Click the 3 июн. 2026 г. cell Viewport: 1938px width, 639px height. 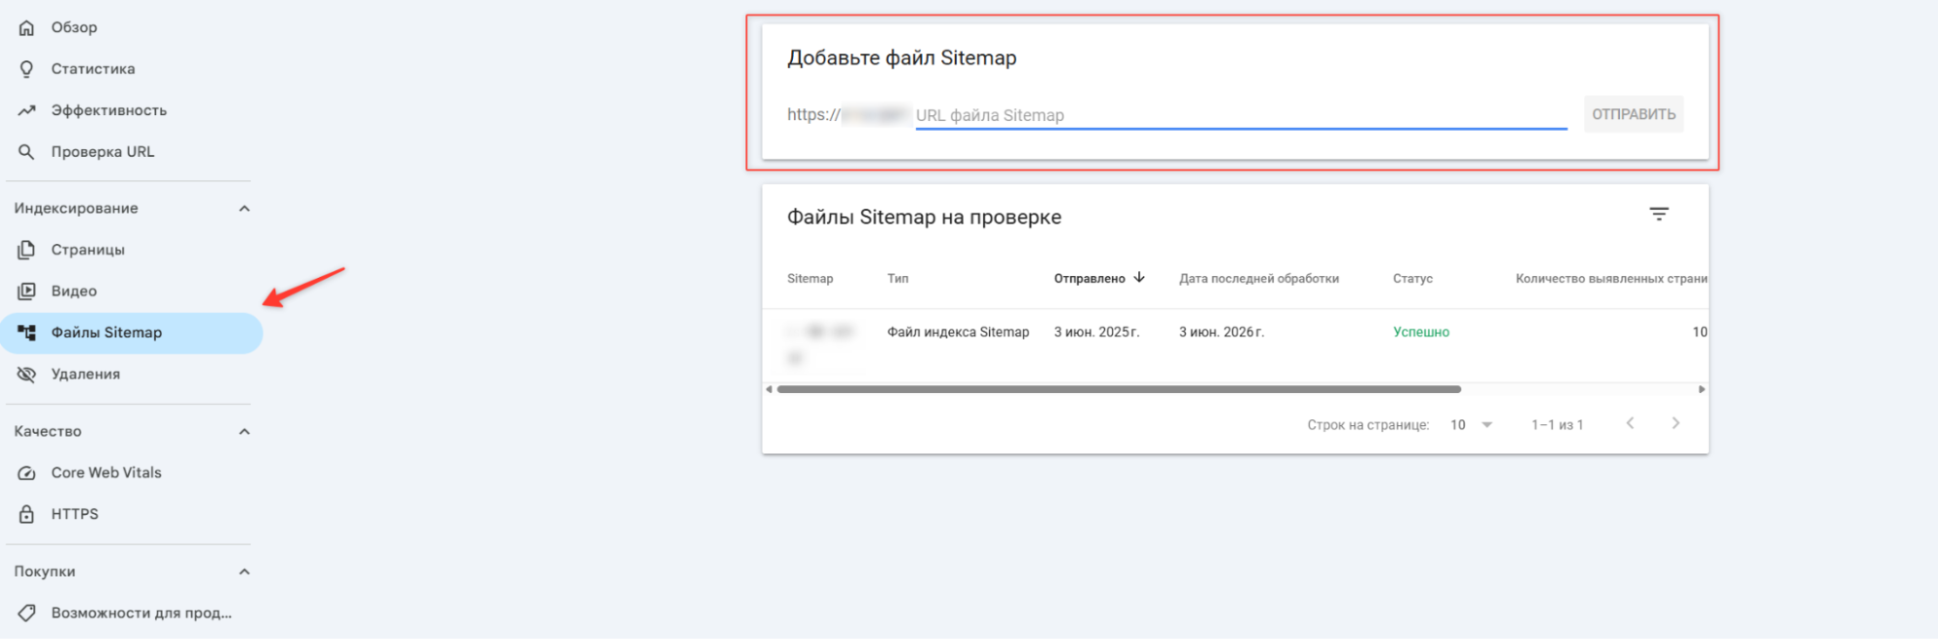point(1222,332)
